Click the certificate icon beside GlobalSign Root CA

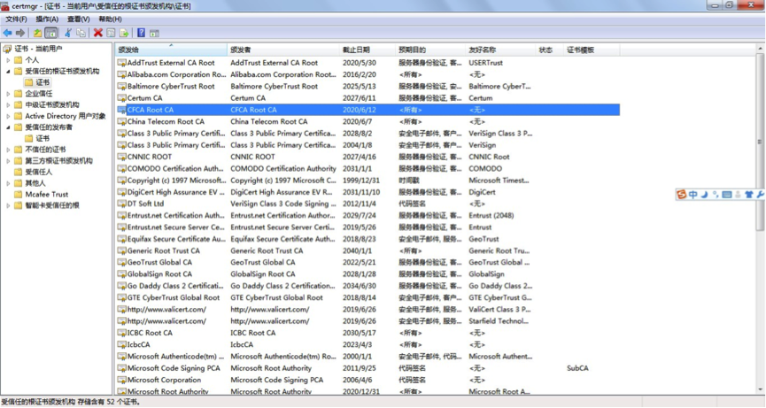(x=121, y=274)
